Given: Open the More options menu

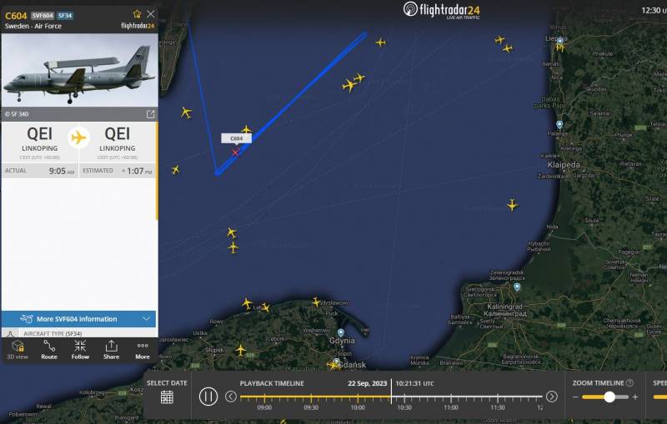Looking at the screenshot, I should click(143, 350).
